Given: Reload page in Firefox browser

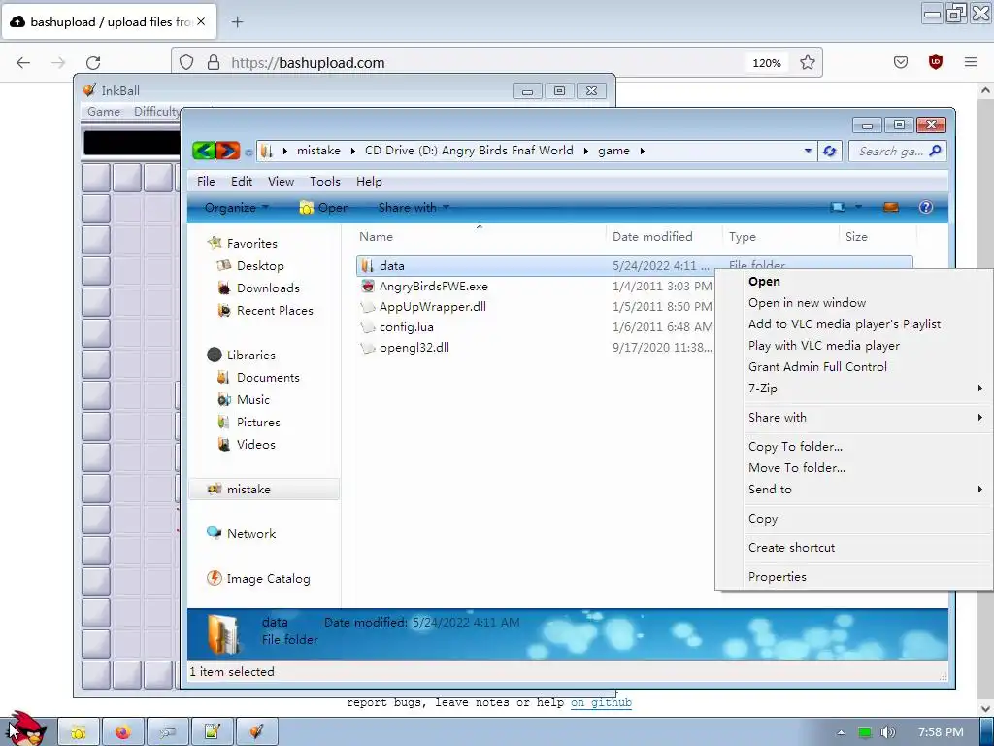Looking at the screenshot, I should (93, 63).
